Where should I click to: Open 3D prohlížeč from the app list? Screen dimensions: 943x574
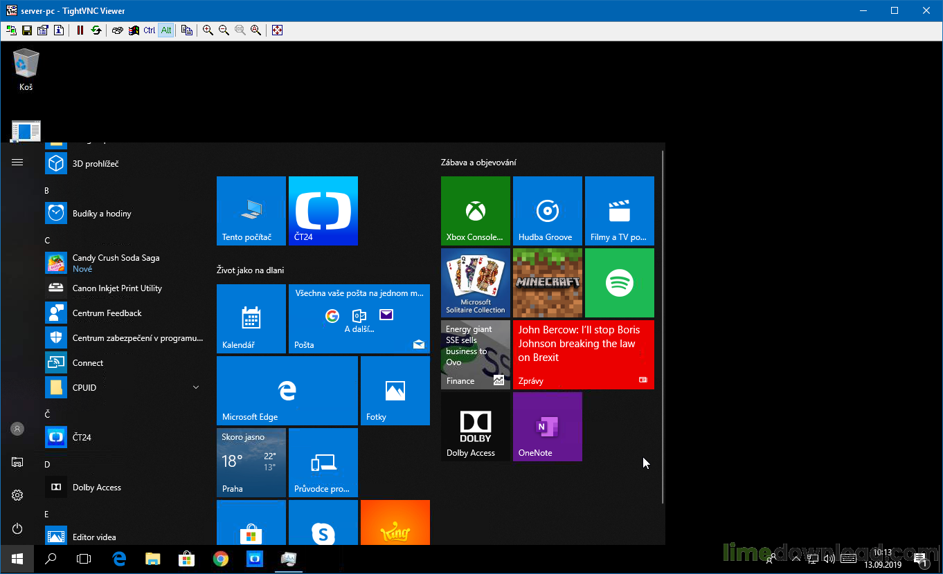125,164
